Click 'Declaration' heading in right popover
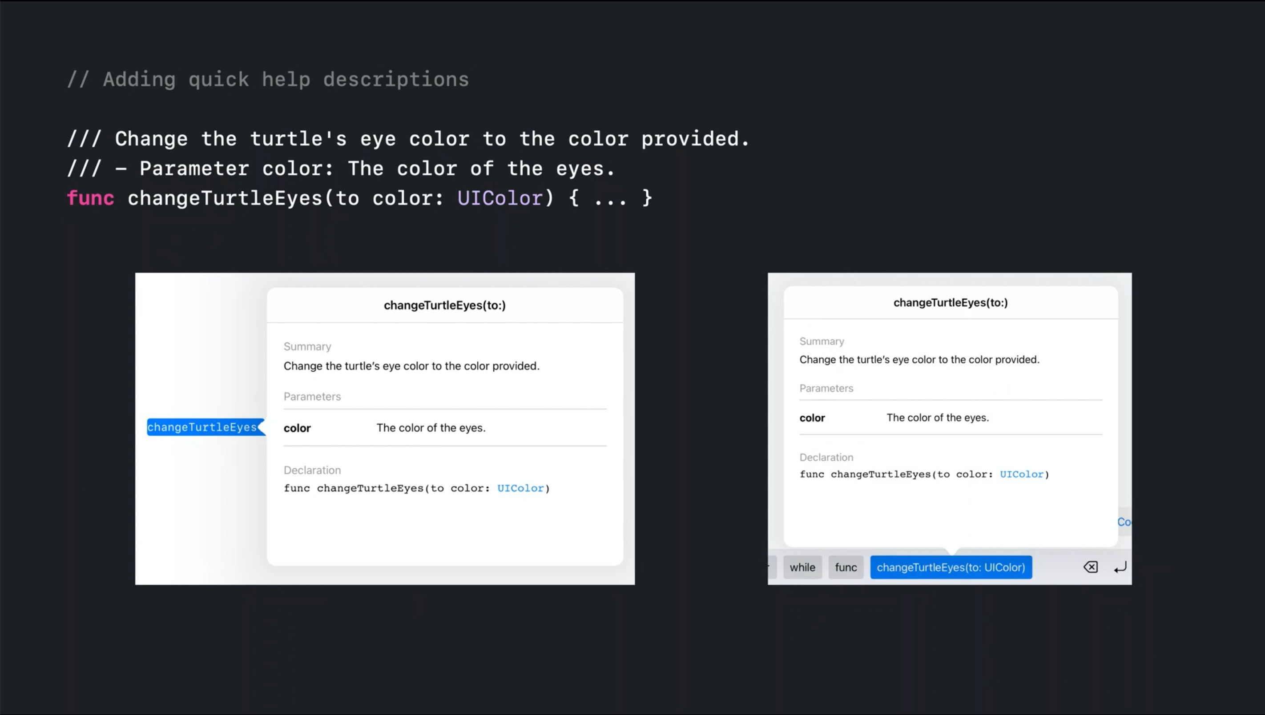The width and height of the screenshot is (1265, 715). click(826, 457)
